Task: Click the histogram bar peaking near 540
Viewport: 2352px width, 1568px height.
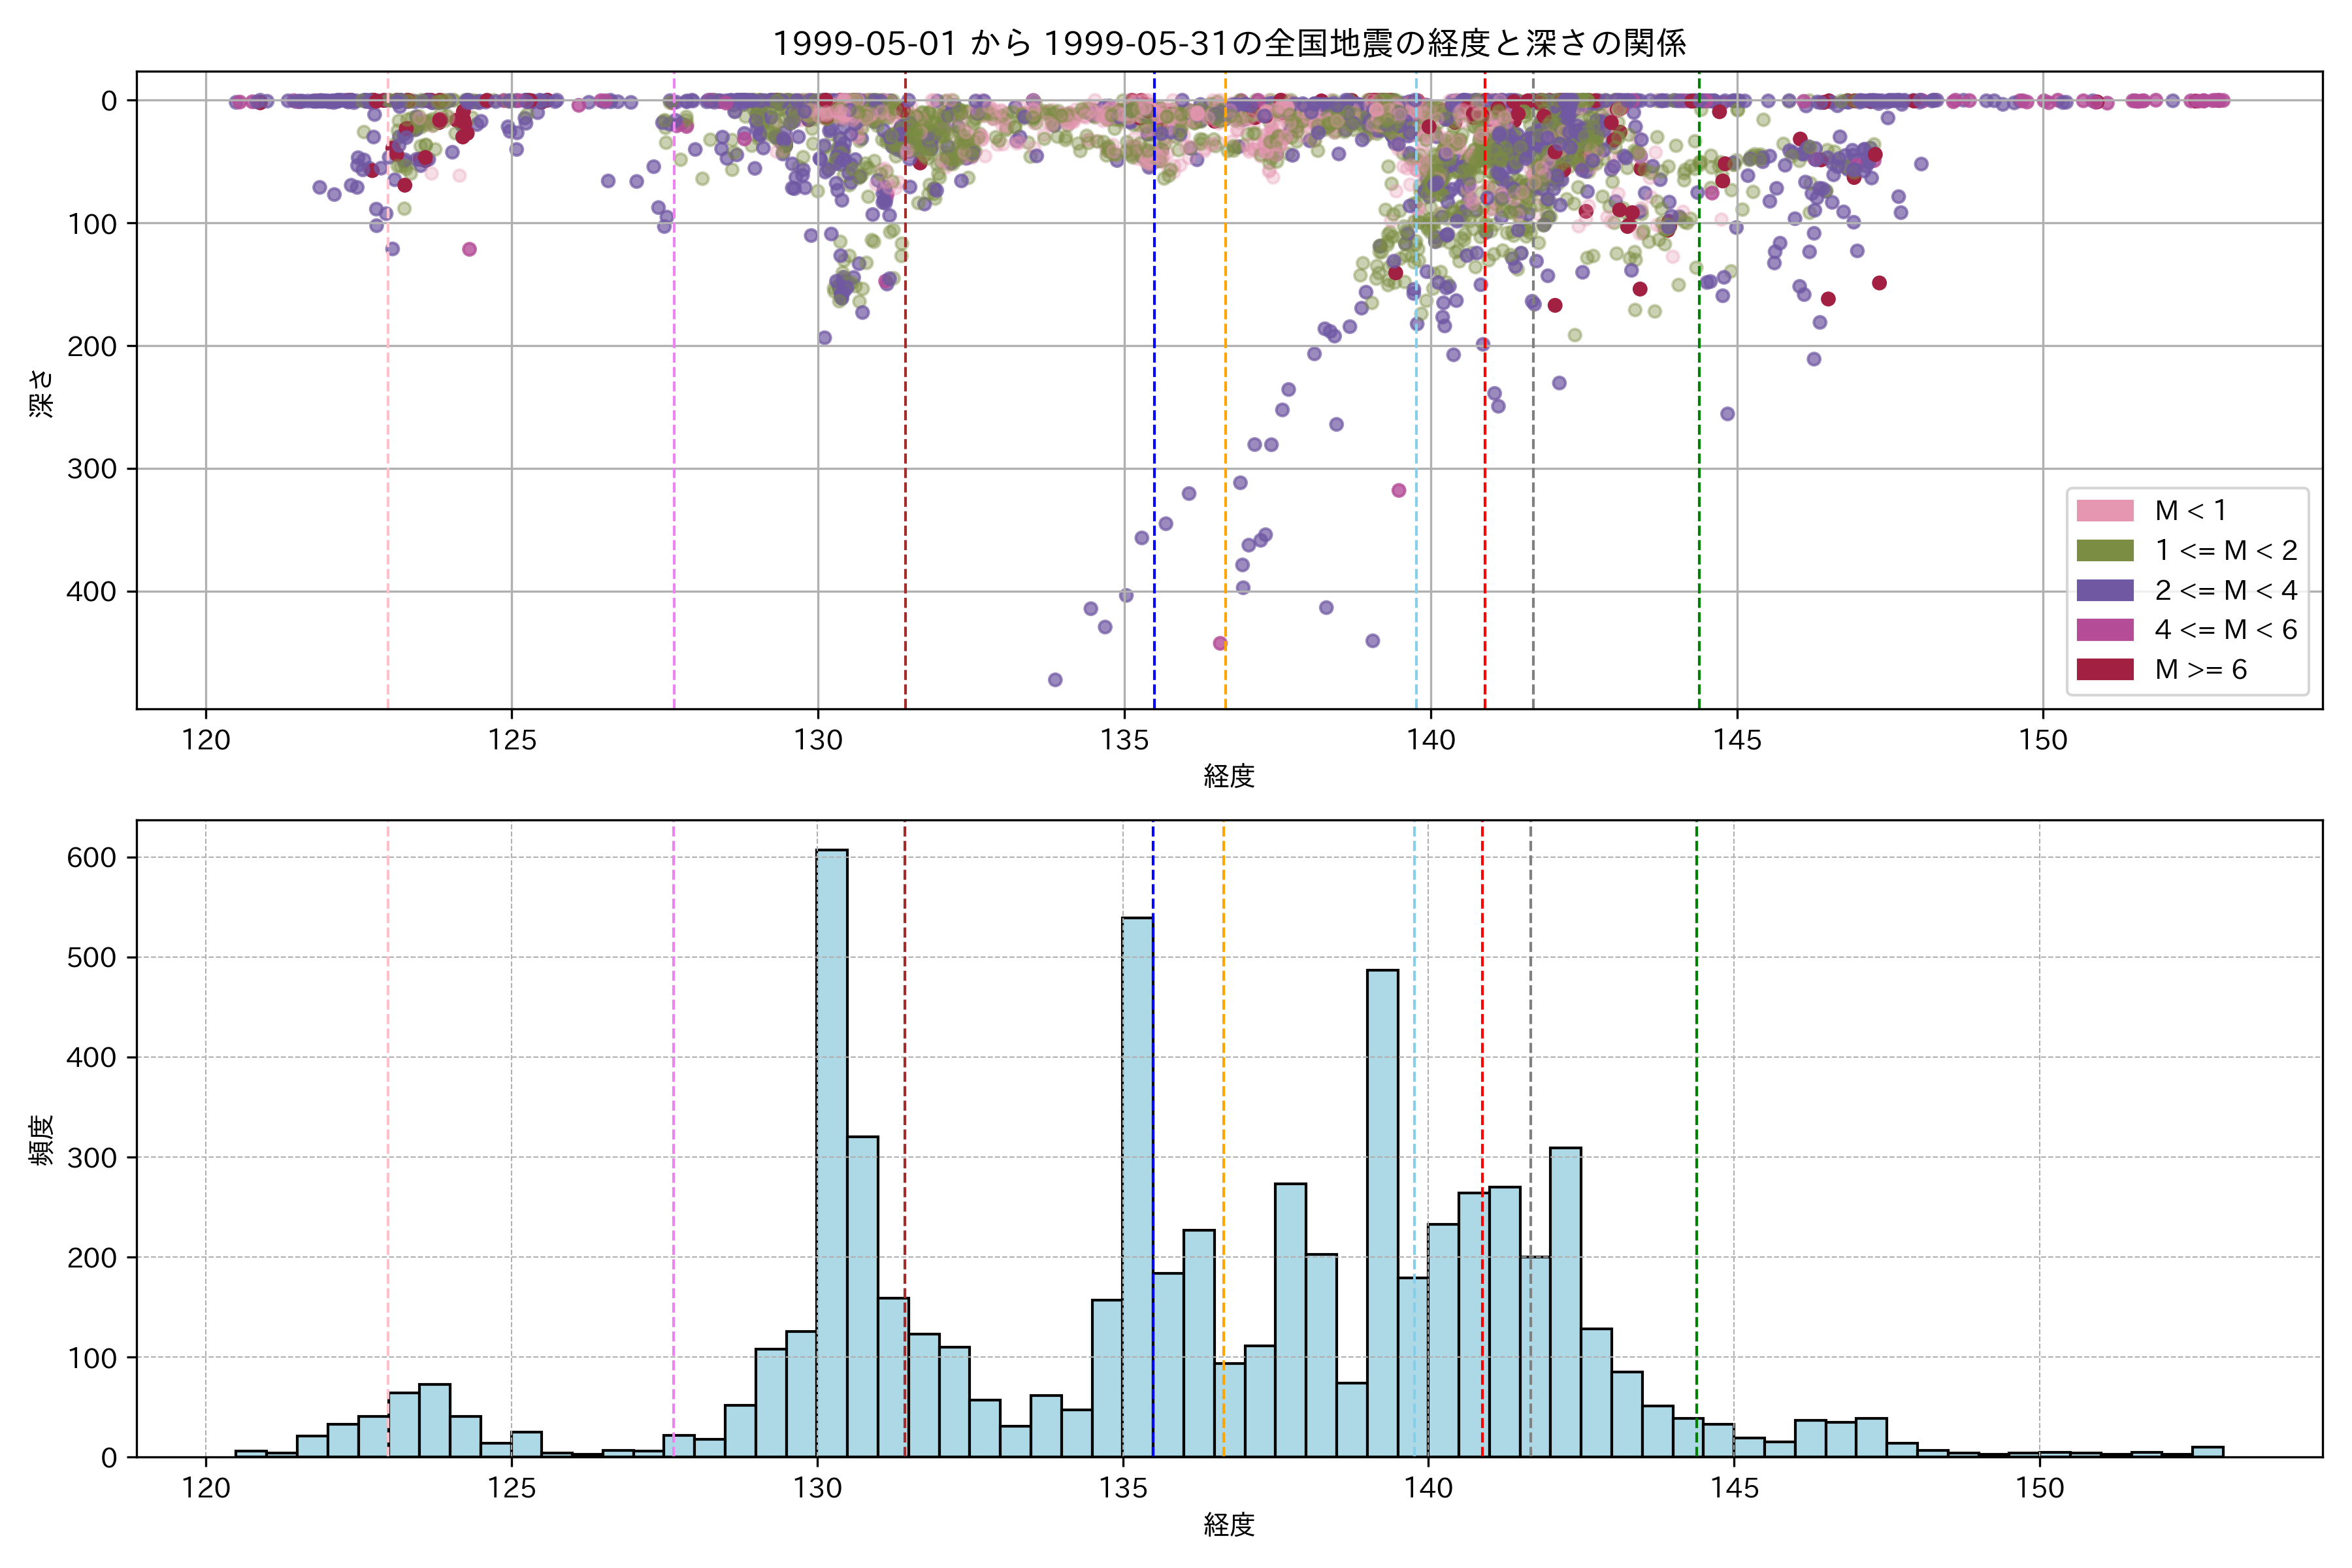Action: tap(1137, 1190)
